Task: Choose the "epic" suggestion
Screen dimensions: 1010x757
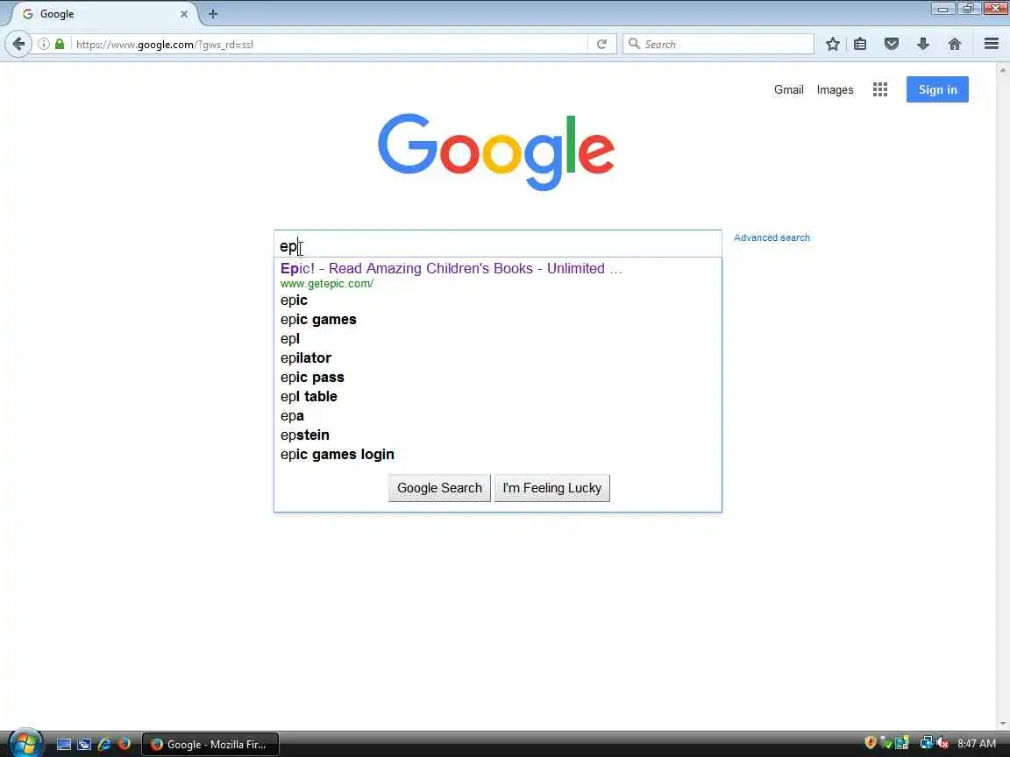Action: click(x=497, y=300)
